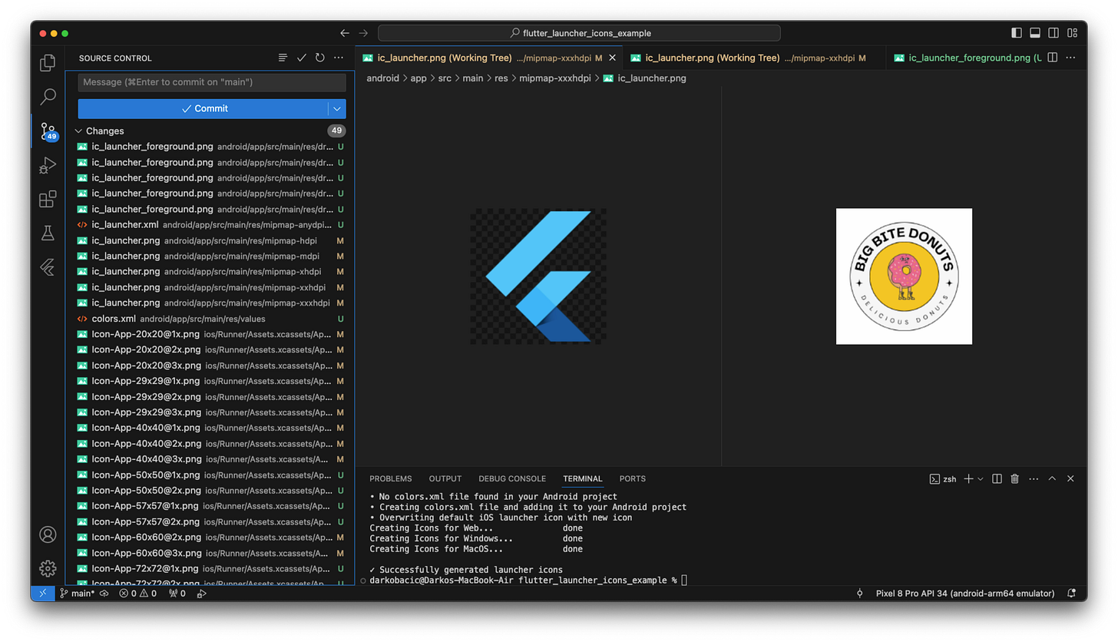Toggle the secondary side bar

[x=1053, y=33]
